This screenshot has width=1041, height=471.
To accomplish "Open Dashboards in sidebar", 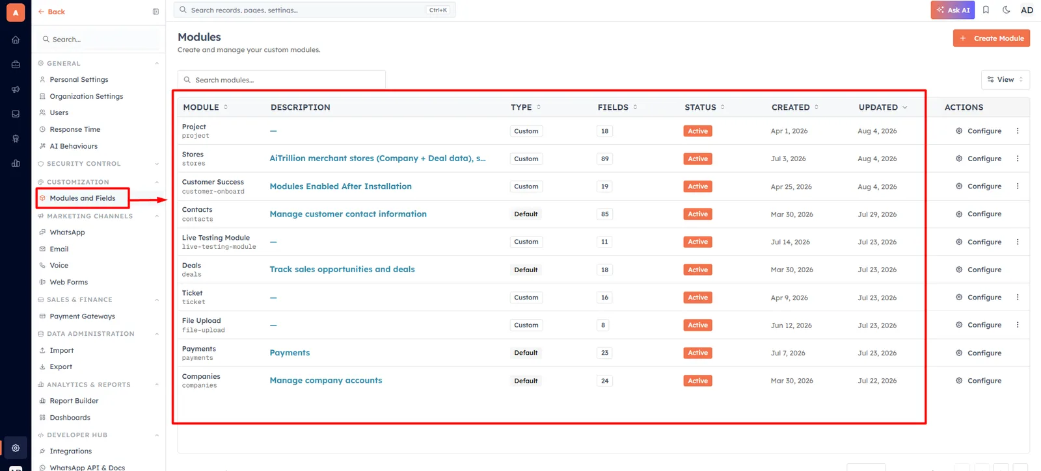I will coord(70,418).
